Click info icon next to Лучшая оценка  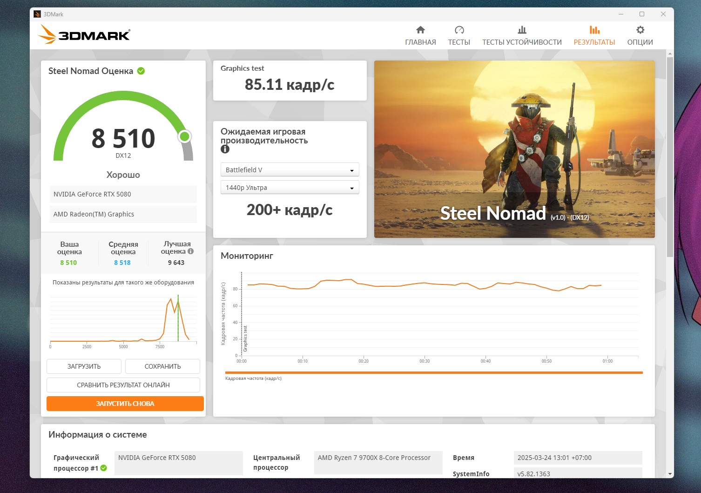[x=190, y=251]
